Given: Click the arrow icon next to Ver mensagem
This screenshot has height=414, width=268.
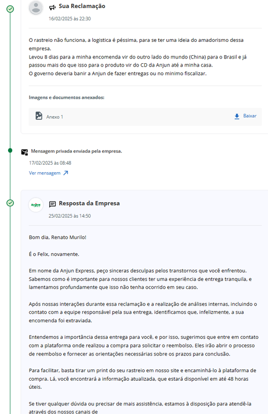Looking at the screenshot, I should pos(66,173).
